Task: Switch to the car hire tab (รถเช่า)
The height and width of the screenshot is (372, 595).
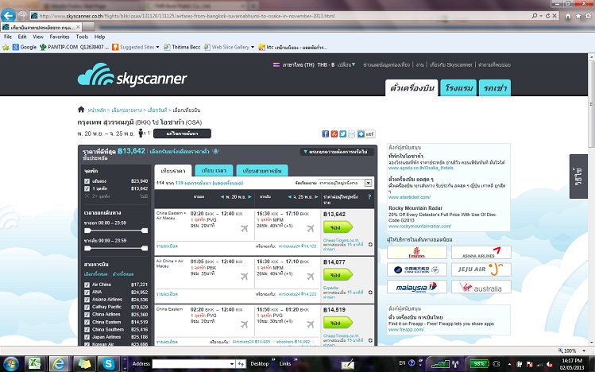Action: tap(495, 87)
